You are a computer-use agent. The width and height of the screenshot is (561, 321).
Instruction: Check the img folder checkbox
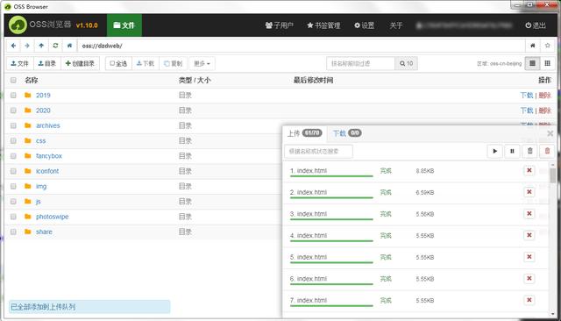(x=13, y=186)
